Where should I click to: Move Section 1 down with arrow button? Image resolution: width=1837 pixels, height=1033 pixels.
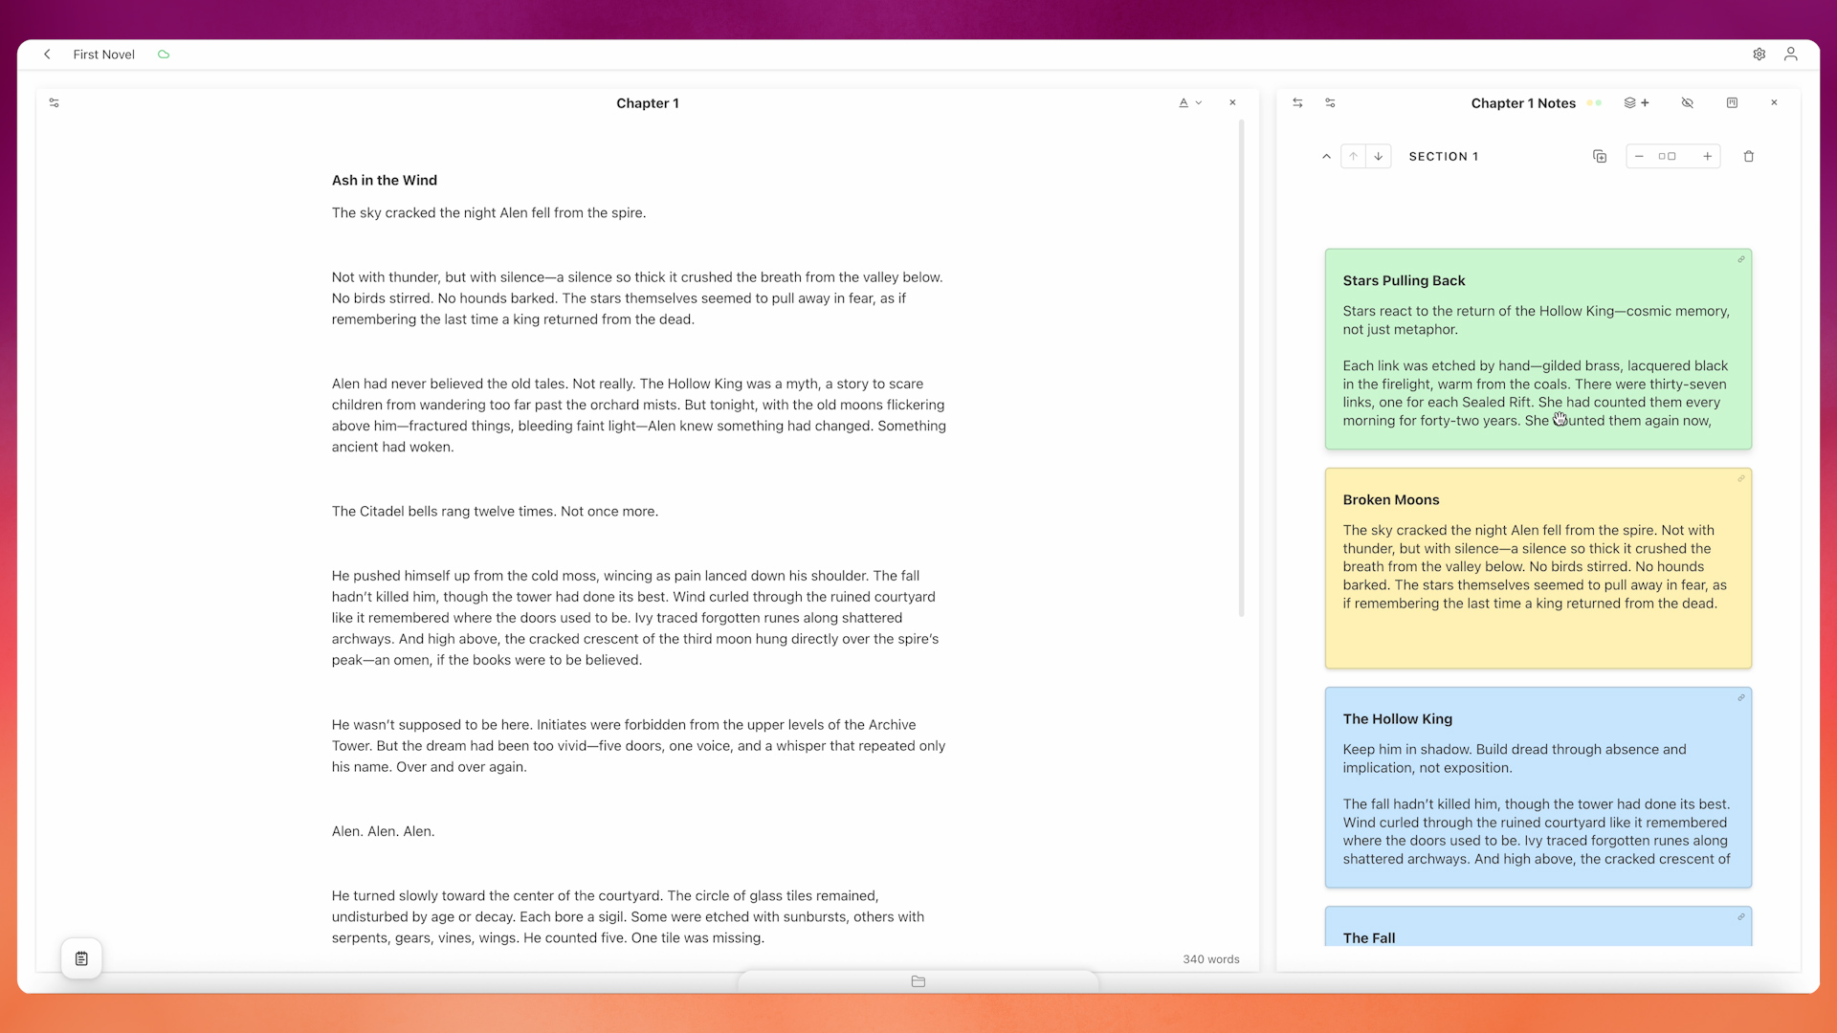pos(1379,157)
